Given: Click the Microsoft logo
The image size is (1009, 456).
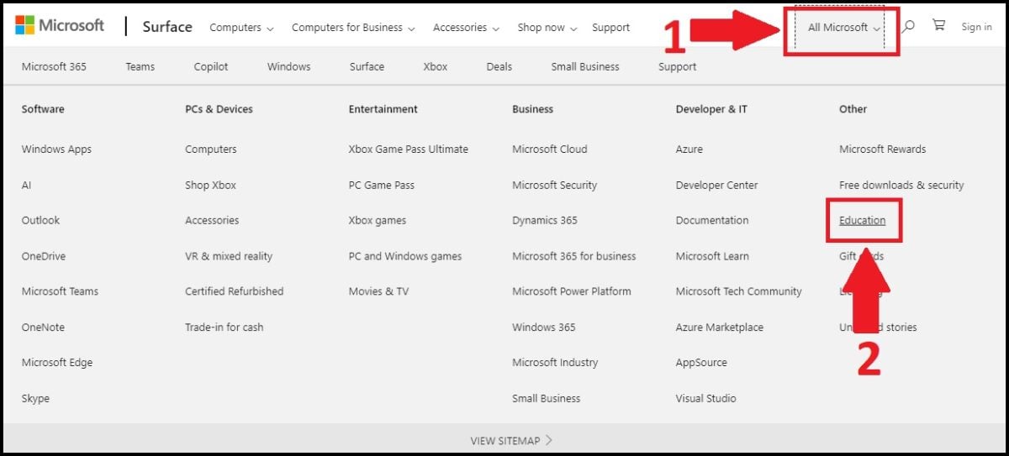Looking at the screenshot, I should point(60,26).
